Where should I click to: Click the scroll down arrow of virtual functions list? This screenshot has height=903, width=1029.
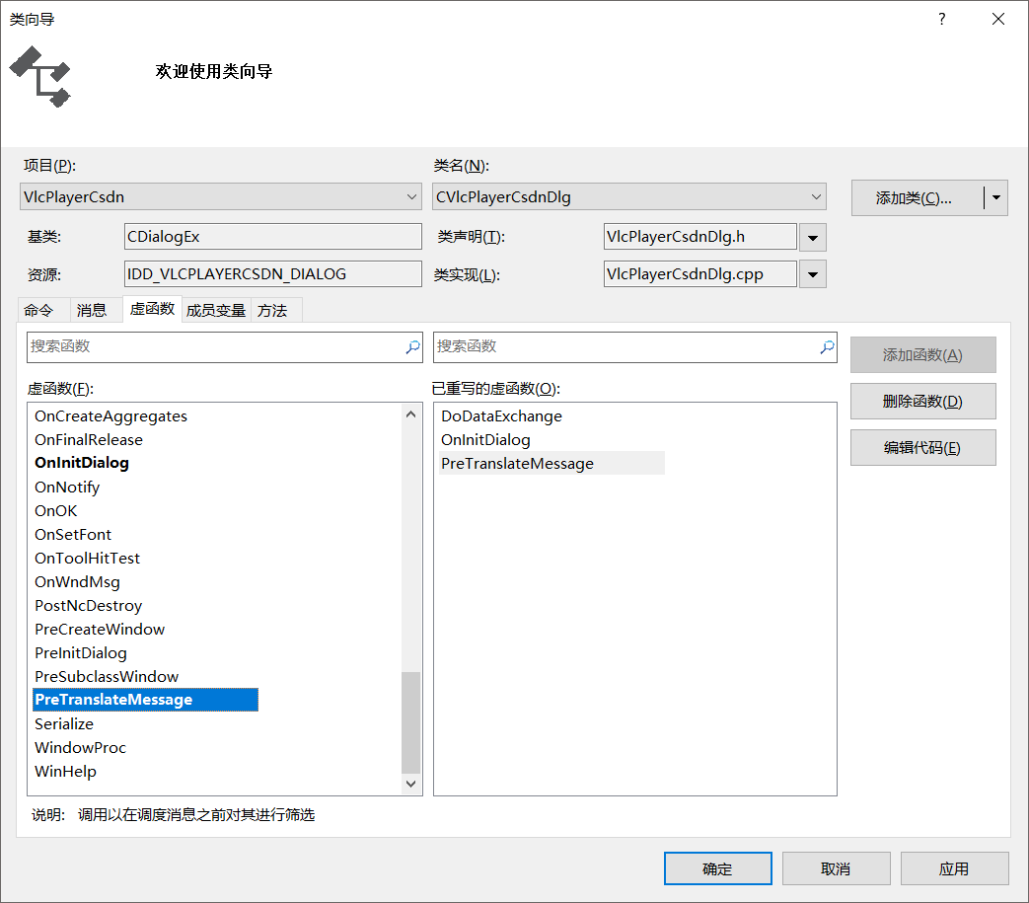[410, 784]
